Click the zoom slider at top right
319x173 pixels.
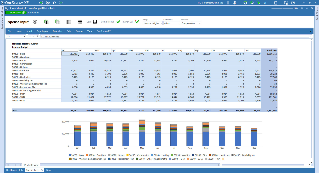[x=282, y=8]
